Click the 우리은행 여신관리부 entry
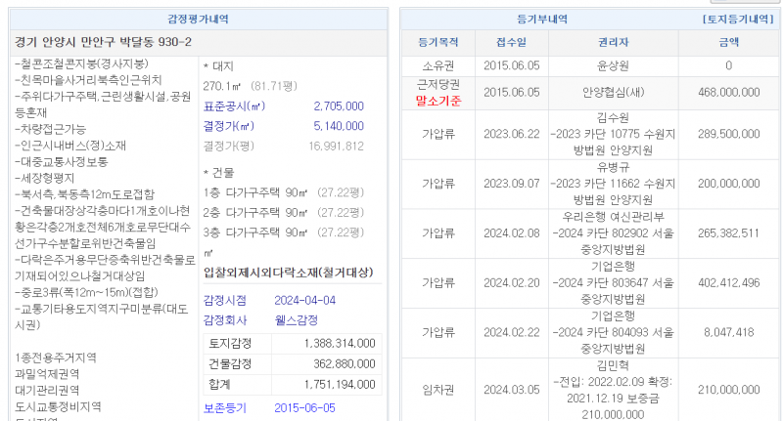The width and height of the screenshot is (783, 421). click(x=612, y=217)
